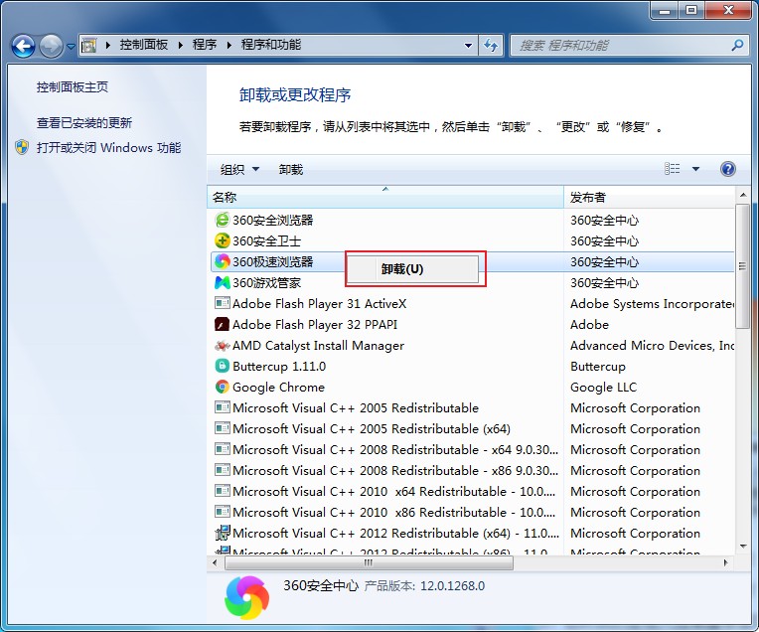
Task: Click the vertical scrollbar thumb
Action: coord(741,266)
